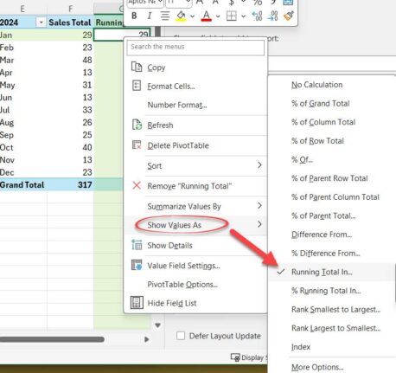Click More Options at submenu bottom
396x373 pixels.
tap(317, 367)
